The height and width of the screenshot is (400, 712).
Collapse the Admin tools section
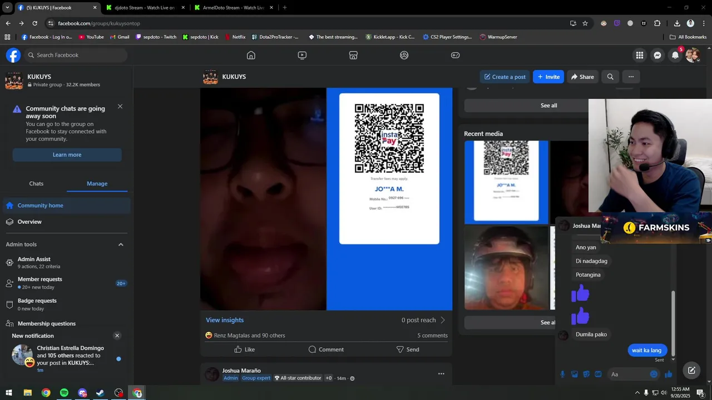click(121, 244)
